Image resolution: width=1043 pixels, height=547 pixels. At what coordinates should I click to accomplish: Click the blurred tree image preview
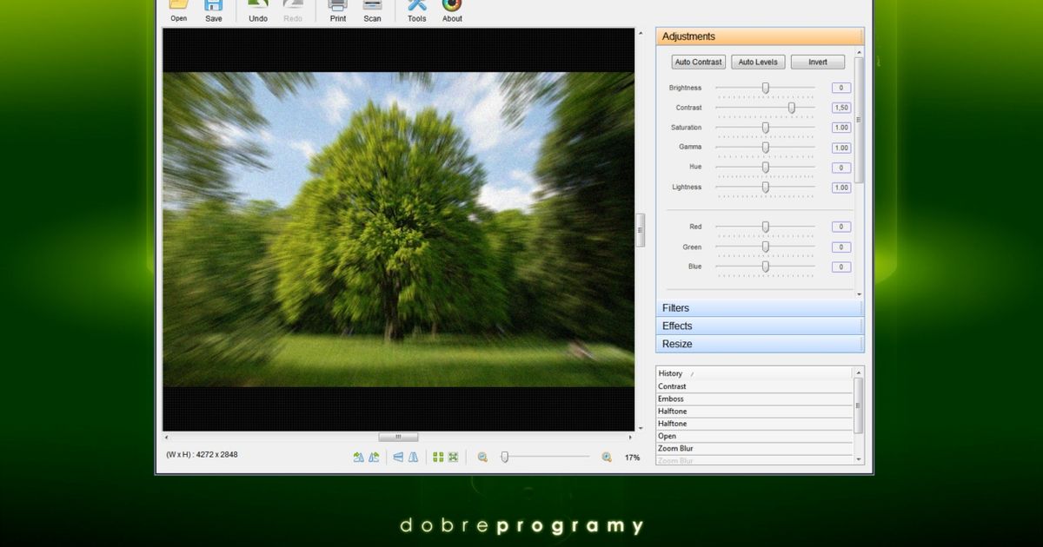click(399, 229)
